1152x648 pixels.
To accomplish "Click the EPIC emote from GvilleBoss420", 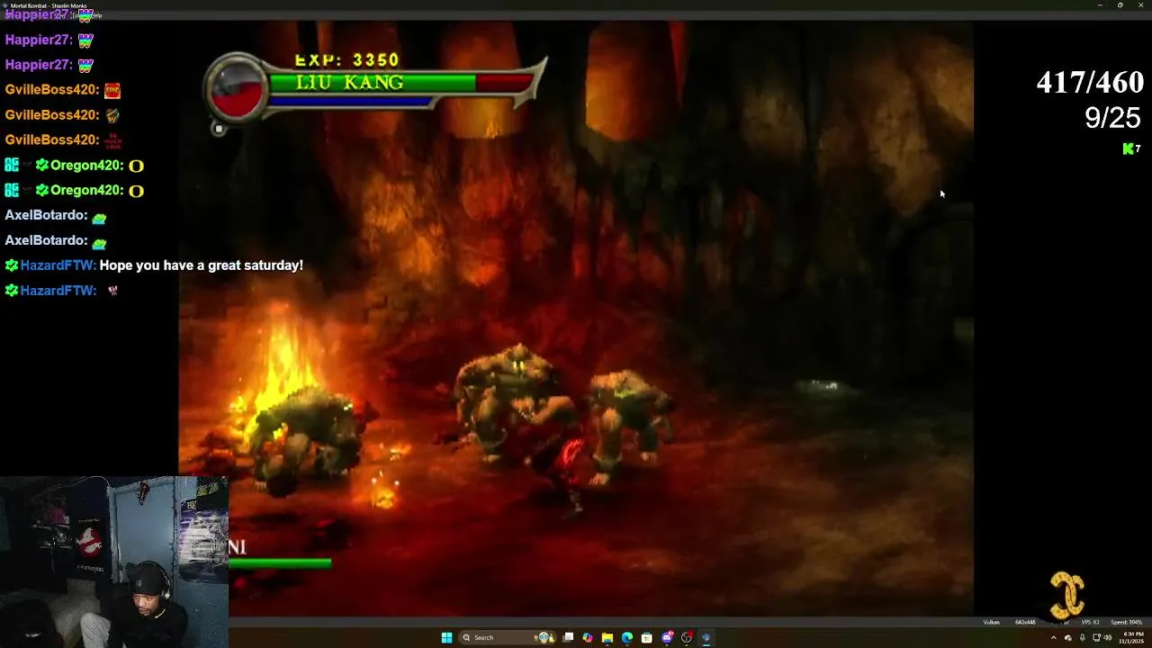I will tap(112, 90).
